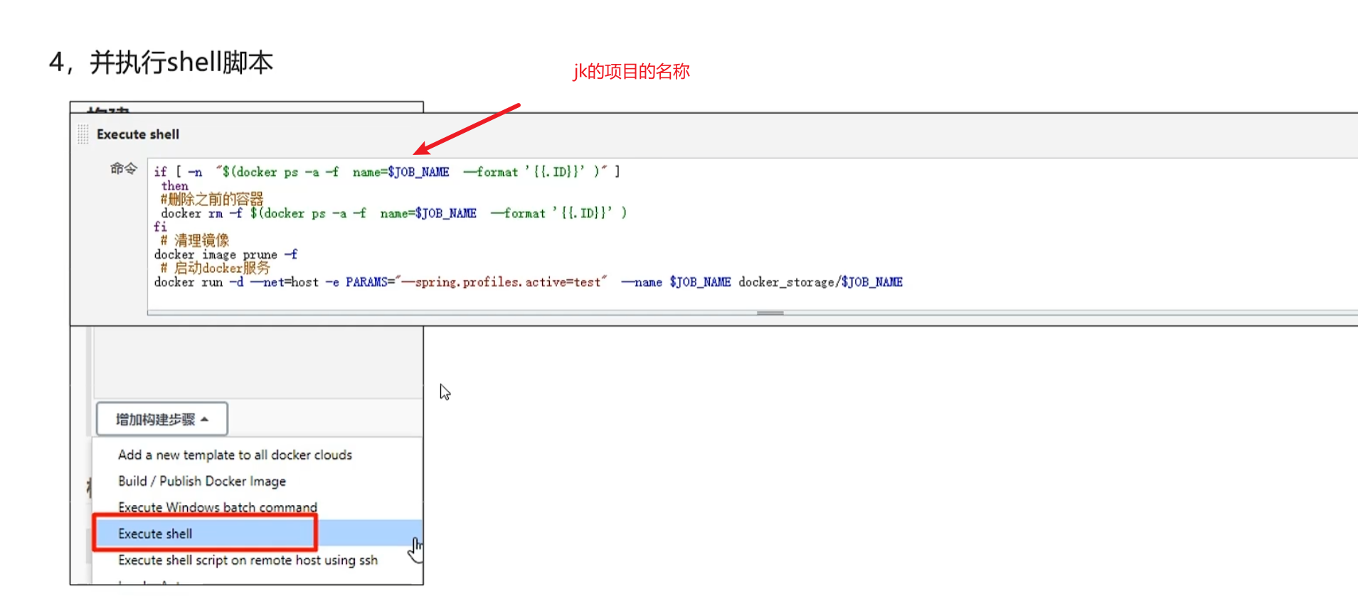Click the # 启动docker服务 comment line

[x=216, y=268]
